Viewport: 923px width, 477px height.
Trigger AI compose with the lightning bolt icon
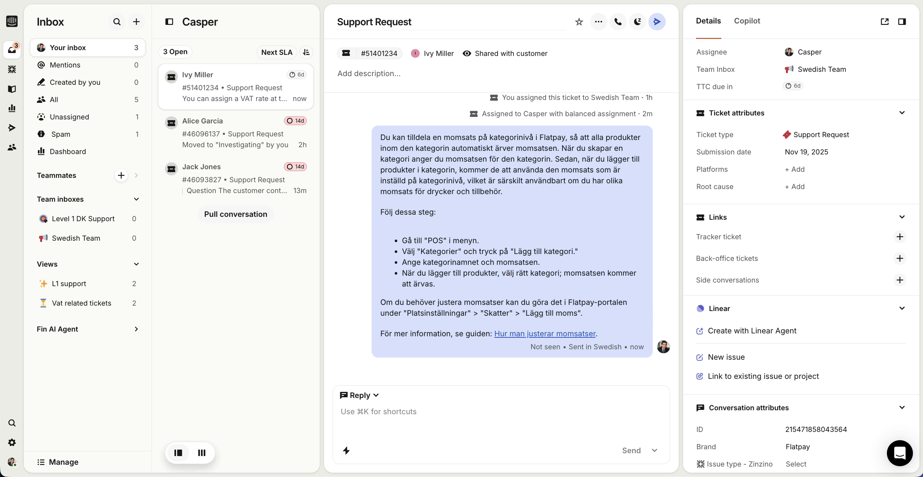[346, 451]
